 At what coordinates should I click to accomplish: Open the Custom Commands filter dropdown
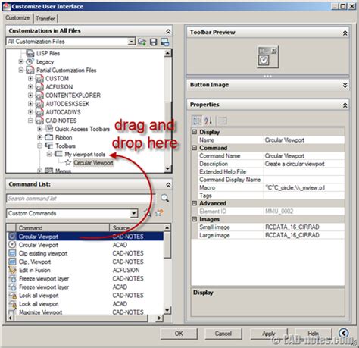coord(134,214)
